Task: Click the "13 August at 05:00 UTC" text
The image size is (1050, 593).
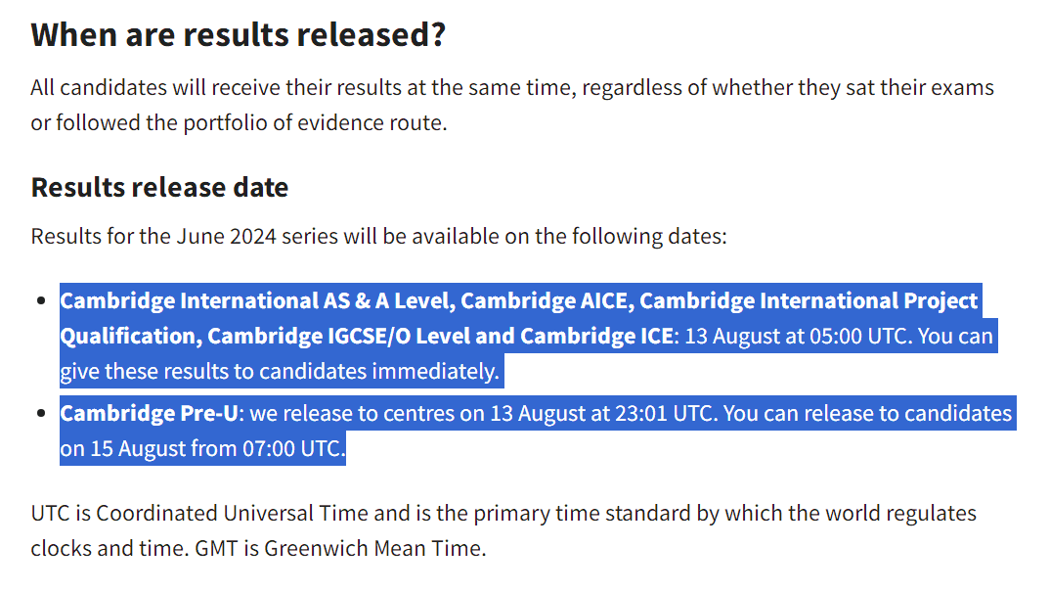Action: 798,336
